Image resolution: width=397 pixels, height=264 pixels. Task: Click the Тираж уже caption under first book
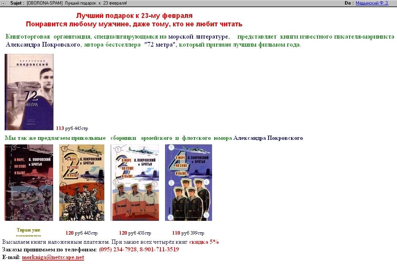[28, 230]
